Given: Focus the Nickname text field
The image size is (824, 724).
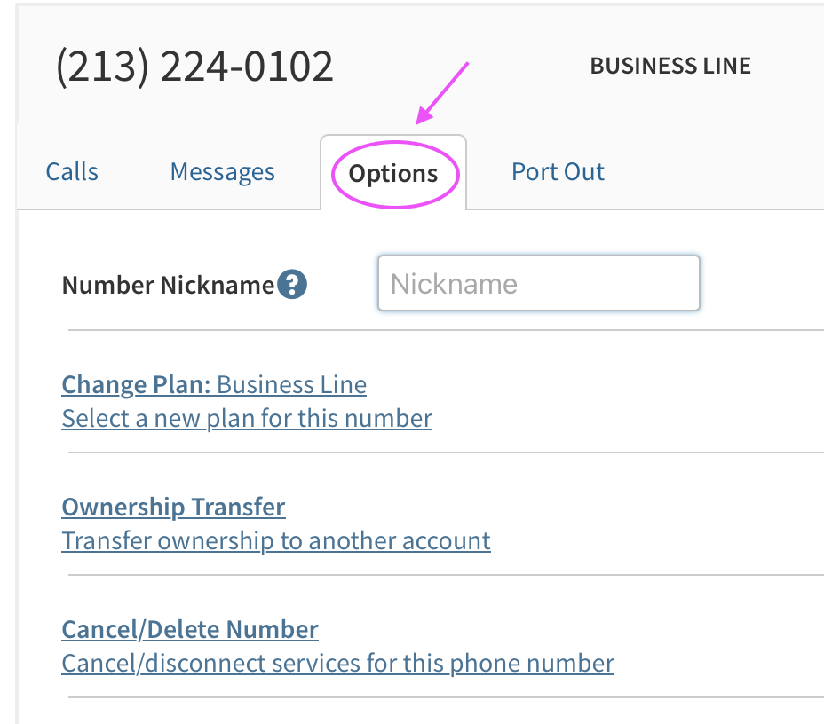Looking at the screenshot, I should point(539,284).
